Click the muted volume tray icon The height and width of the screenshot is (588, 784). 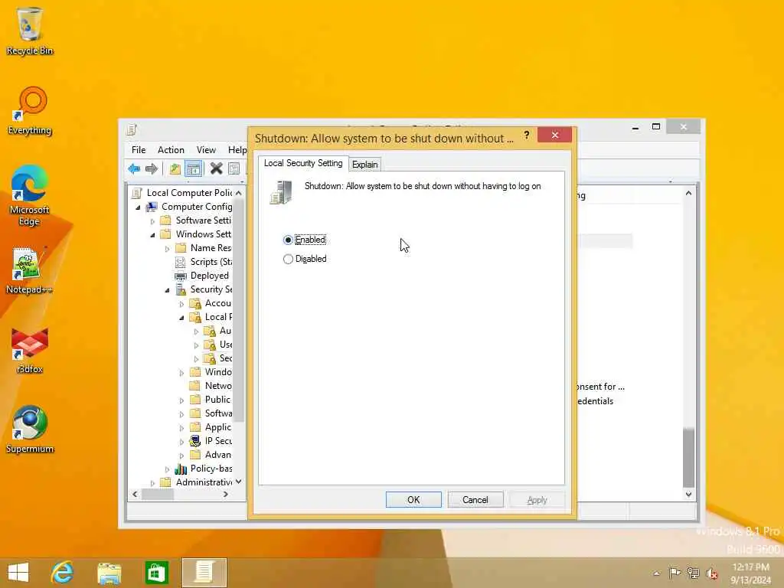pyautogui.click(x=712, y=573)
